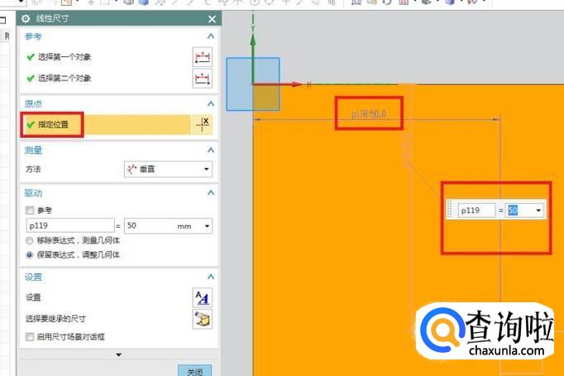The width and height of the screenshot is (564, 376).
Task: Click the inherit-dimension selection icon
Action: point(202,319)
